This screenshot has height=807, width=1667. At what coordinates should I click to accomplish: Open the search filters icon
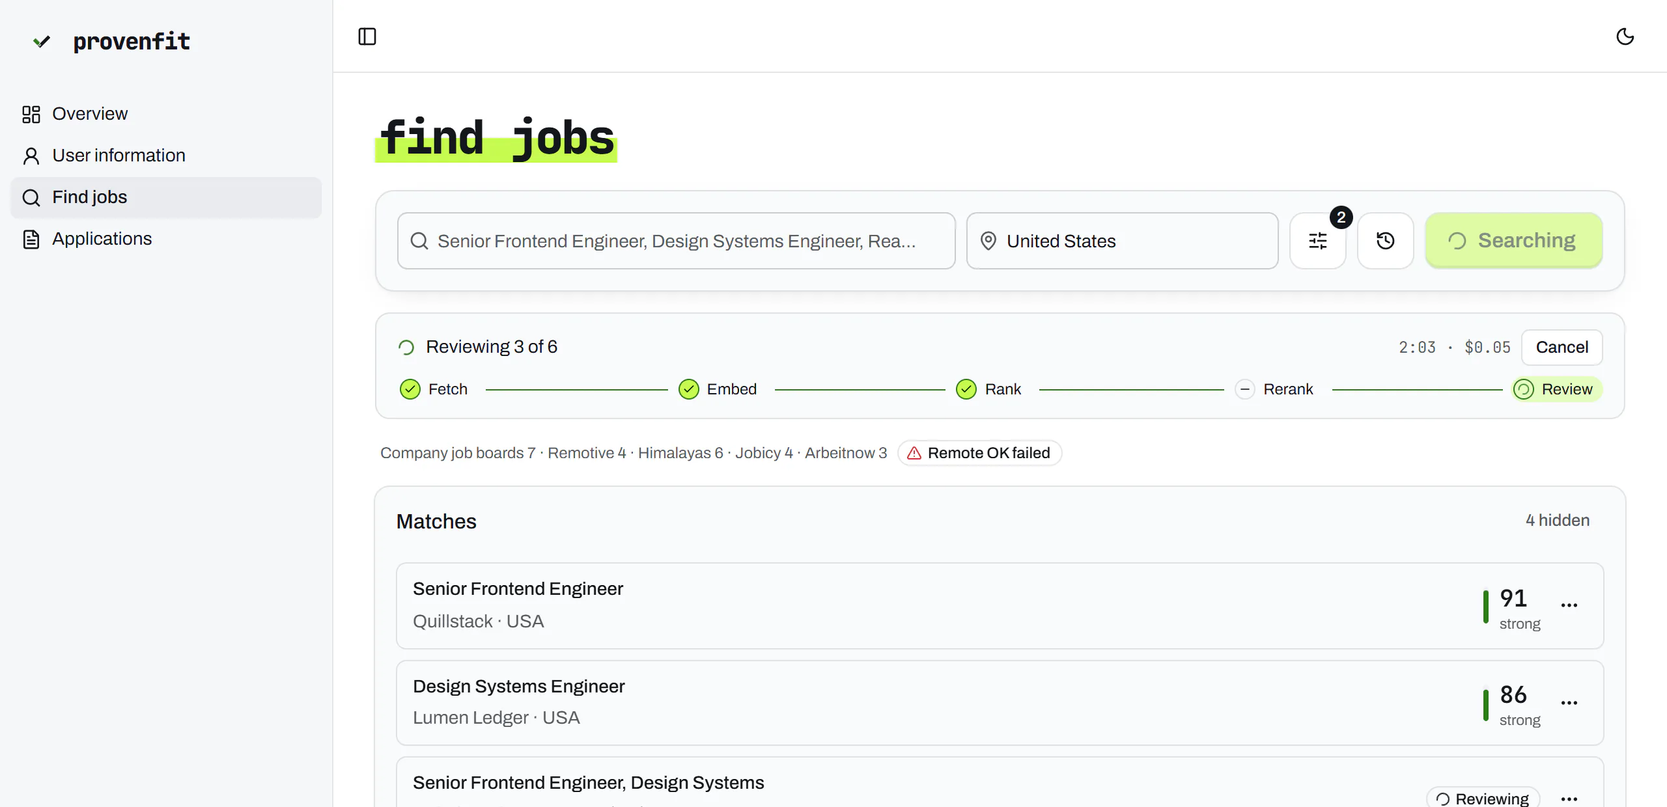[x=1318, y=241]
